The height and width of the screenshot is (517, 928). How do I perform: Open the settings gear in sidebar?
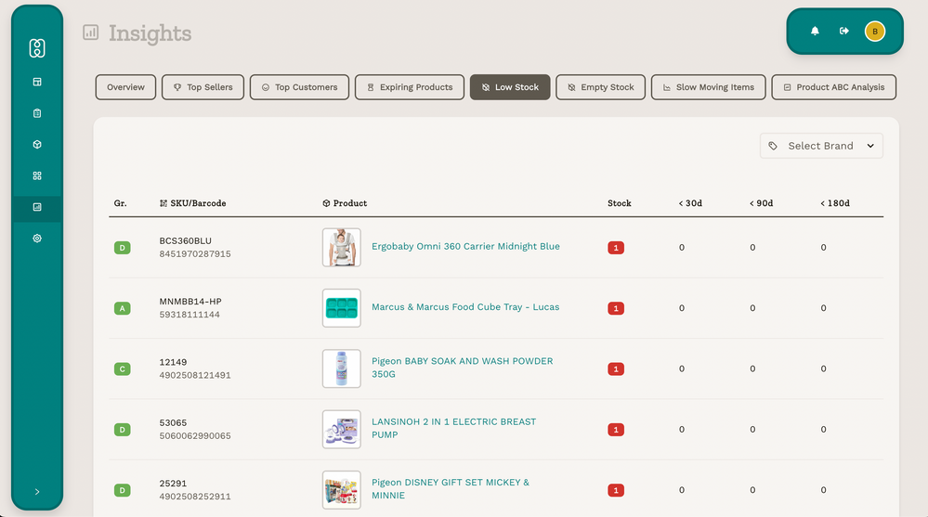coord(37,239)
